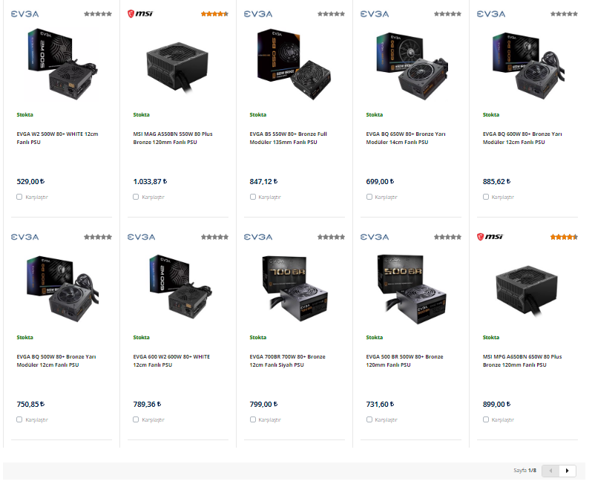Check Karşılaştır for EVGA W2 500W
The width and height of the screenshot is (615, 487).
coord(19,197)
